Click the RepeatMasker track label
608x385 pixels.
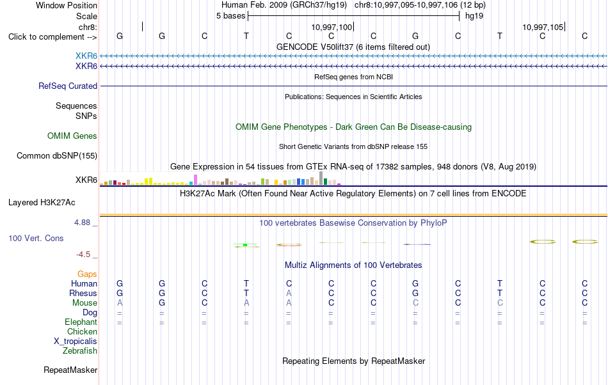coord(70,370)
